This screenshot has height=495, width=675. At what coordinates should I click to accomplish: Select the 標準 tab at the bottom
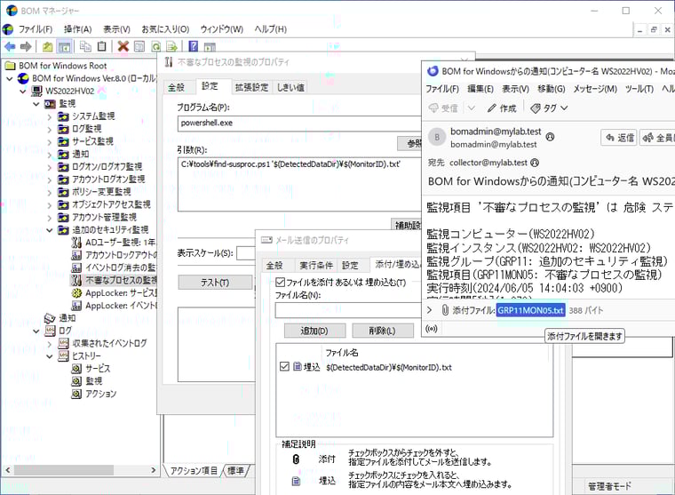(235, 470)
